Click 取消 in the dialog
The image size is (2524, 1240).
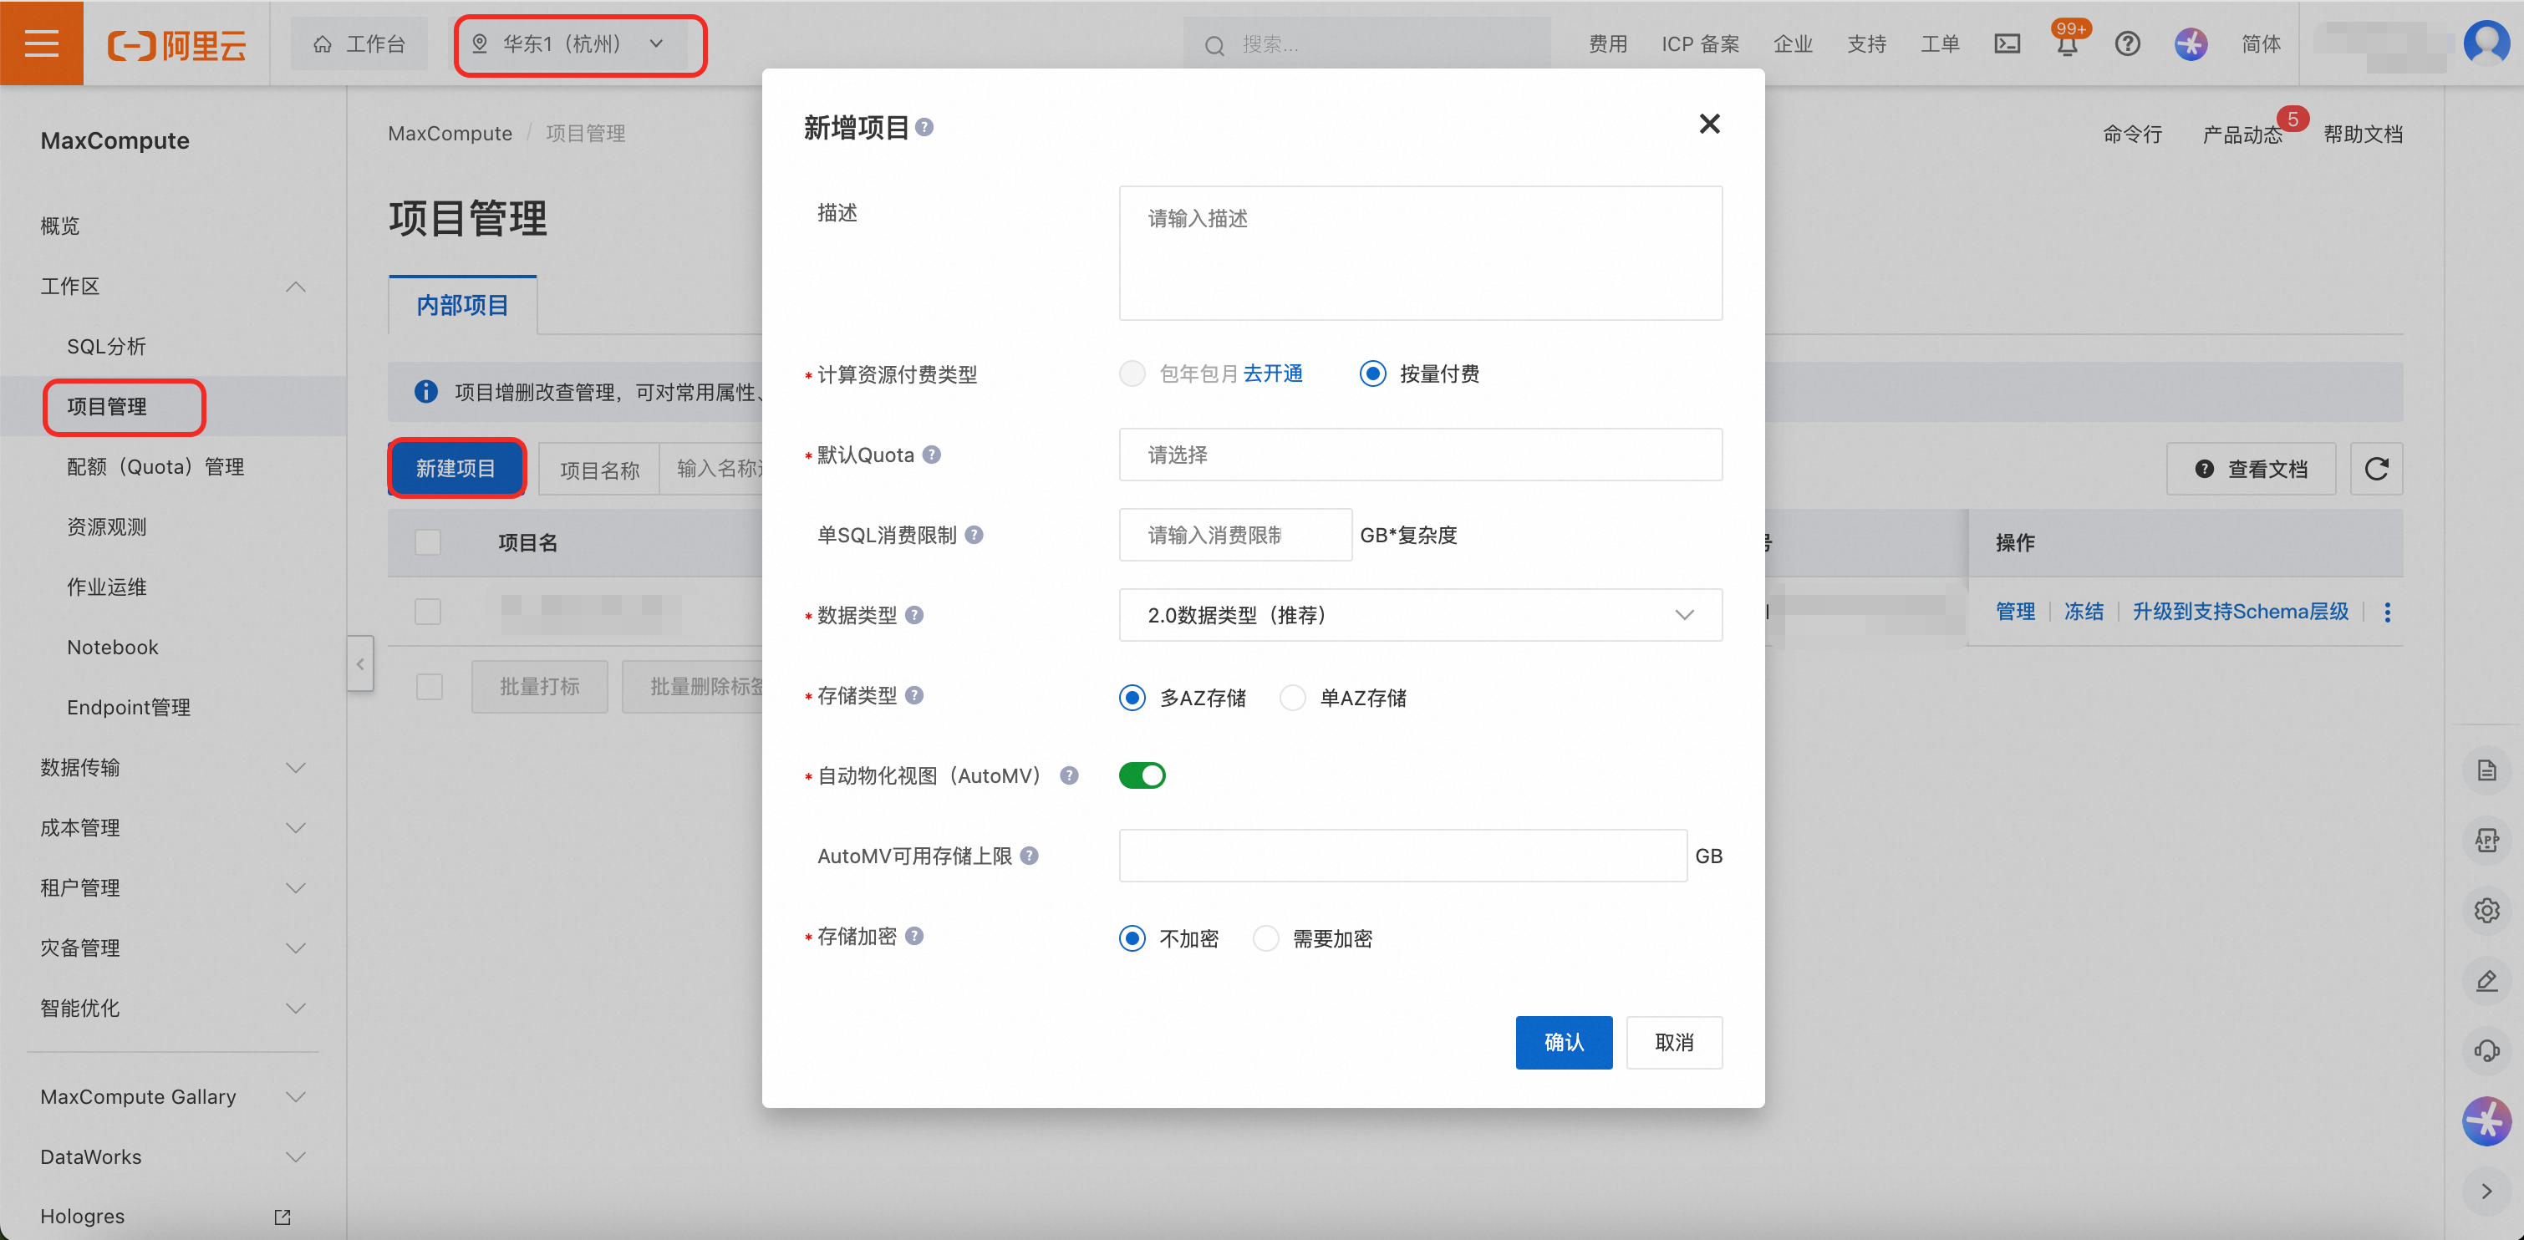(1675, 1042)
